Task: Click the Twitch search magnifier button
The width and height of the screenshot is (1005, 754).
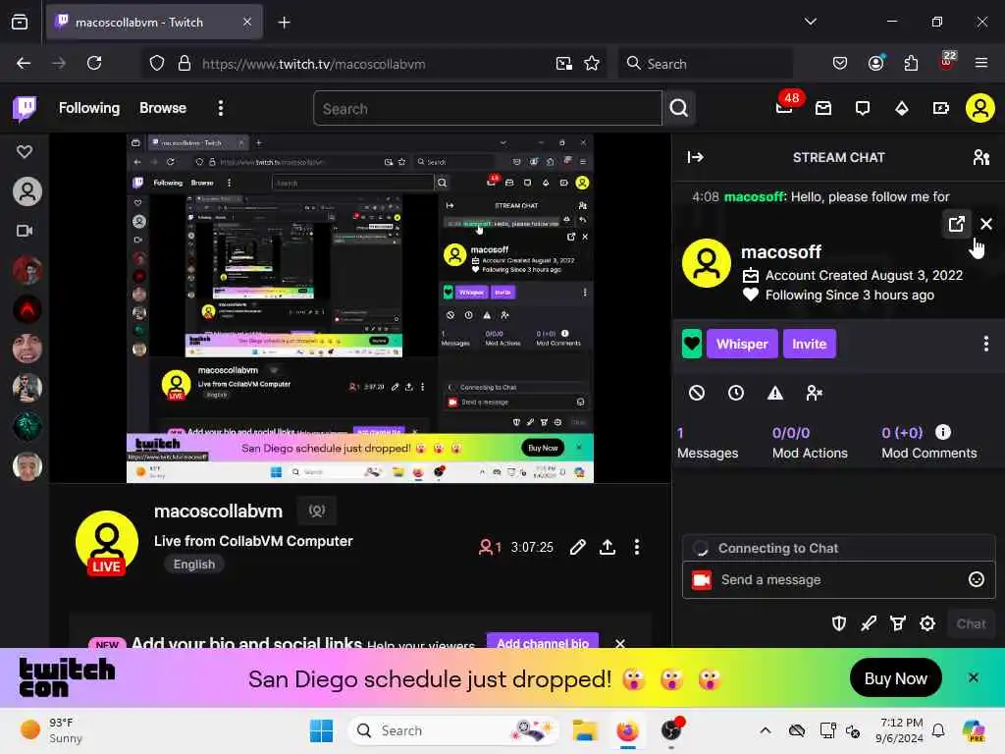Action: (679, 108)
